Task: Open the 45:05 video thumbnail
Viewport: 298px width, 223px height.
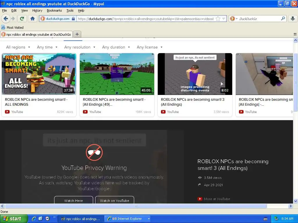Action: (x=117, y=74)
